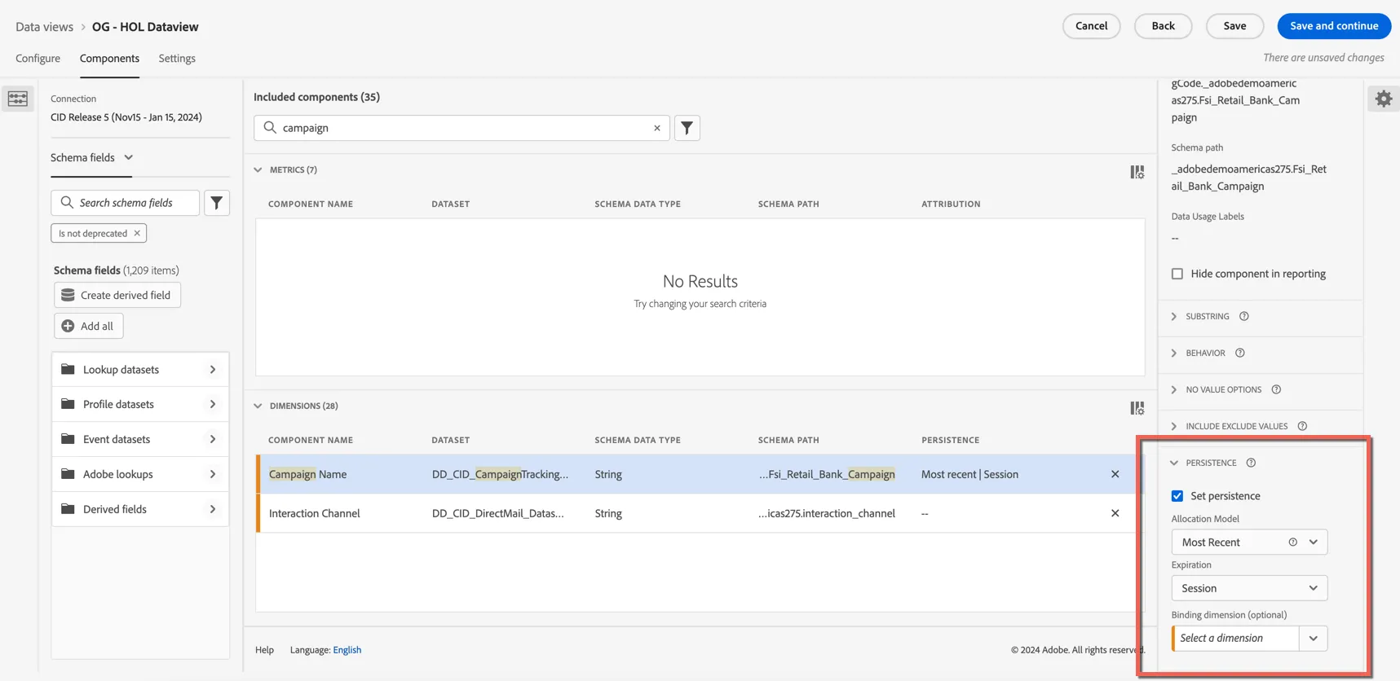
Task: Show help for Substring section
Action: [1243, 316]
